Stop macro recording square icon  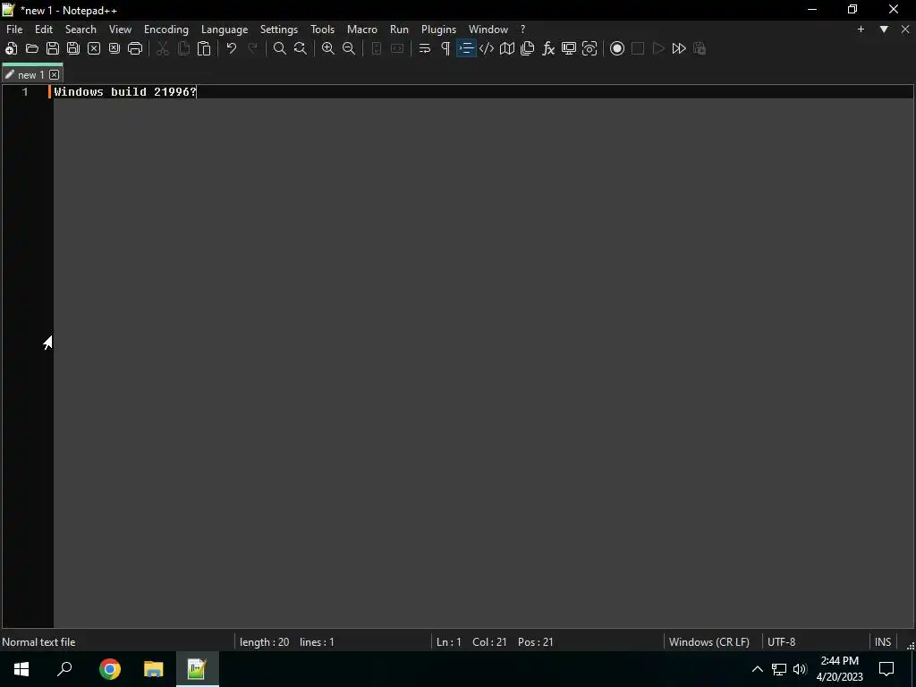[x=638, y=48]
